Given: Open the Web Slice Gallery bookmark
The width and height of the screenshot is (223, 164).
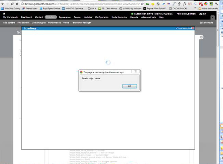Looking at the screenshot, I should [11, 9].
